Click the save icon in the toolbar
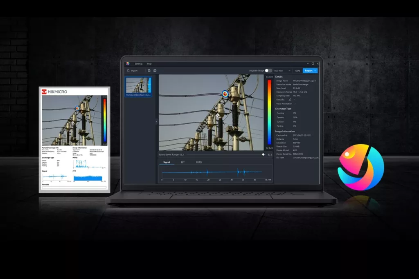 point(149,71)
